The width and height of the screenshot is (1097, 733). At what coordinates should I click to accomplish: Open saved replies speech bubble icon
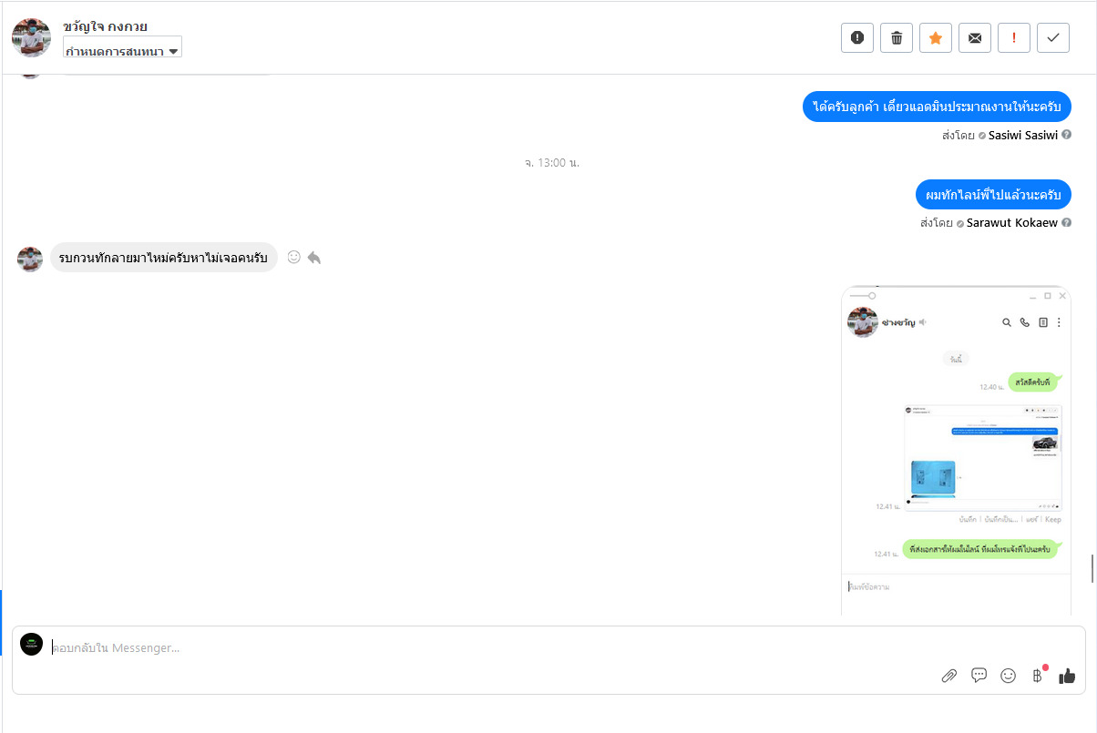pyautogui.click(x=979, y=676)
